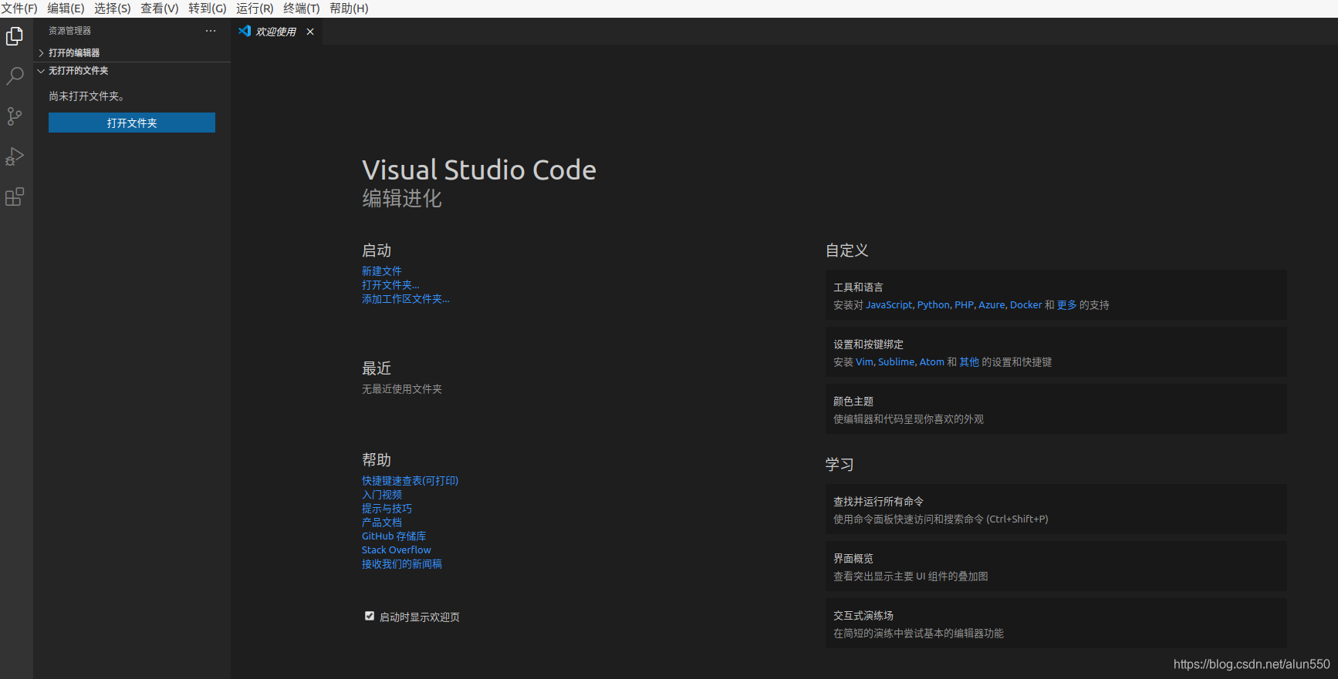Image resolution: width=1338 pixels, height=679 pixels.
Task: Open the 颜色主题 card
Action: [x=1056, y=409]
